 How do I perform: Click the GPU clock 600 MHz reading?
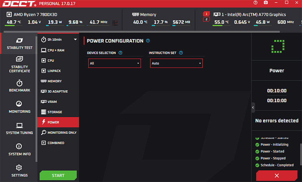coord(286,22)
